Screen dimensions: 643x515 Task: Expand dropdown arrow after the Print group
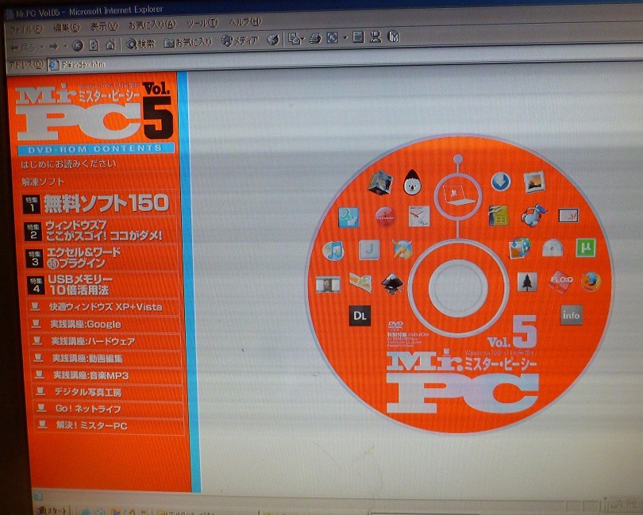coord(345,38)
